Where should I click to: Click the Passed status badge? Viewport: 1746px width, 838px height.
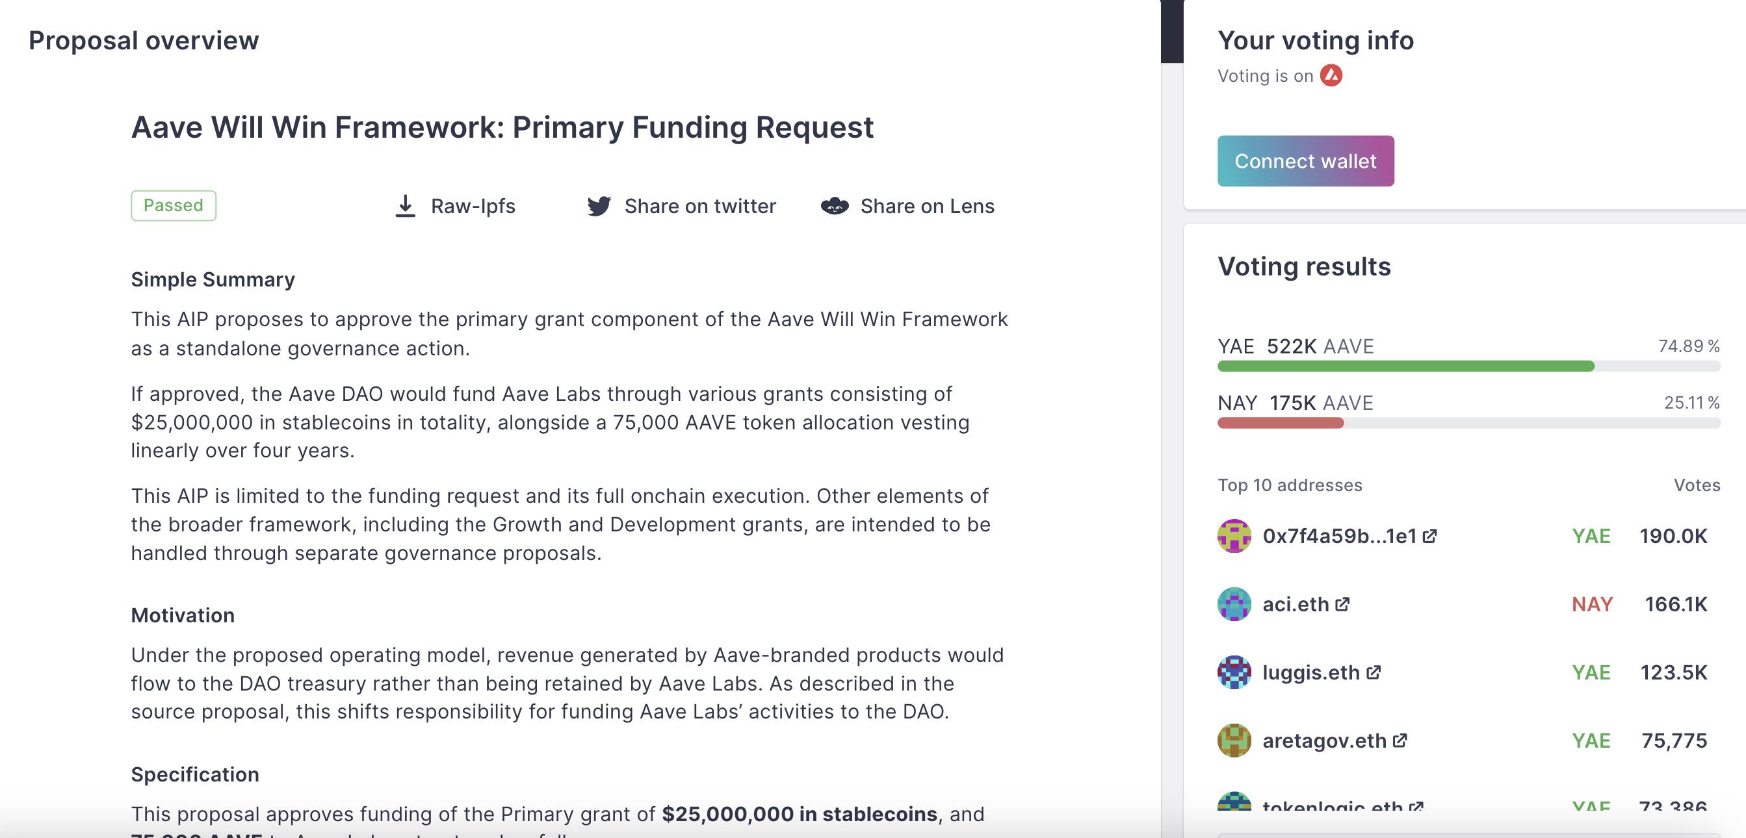[174, 205]
